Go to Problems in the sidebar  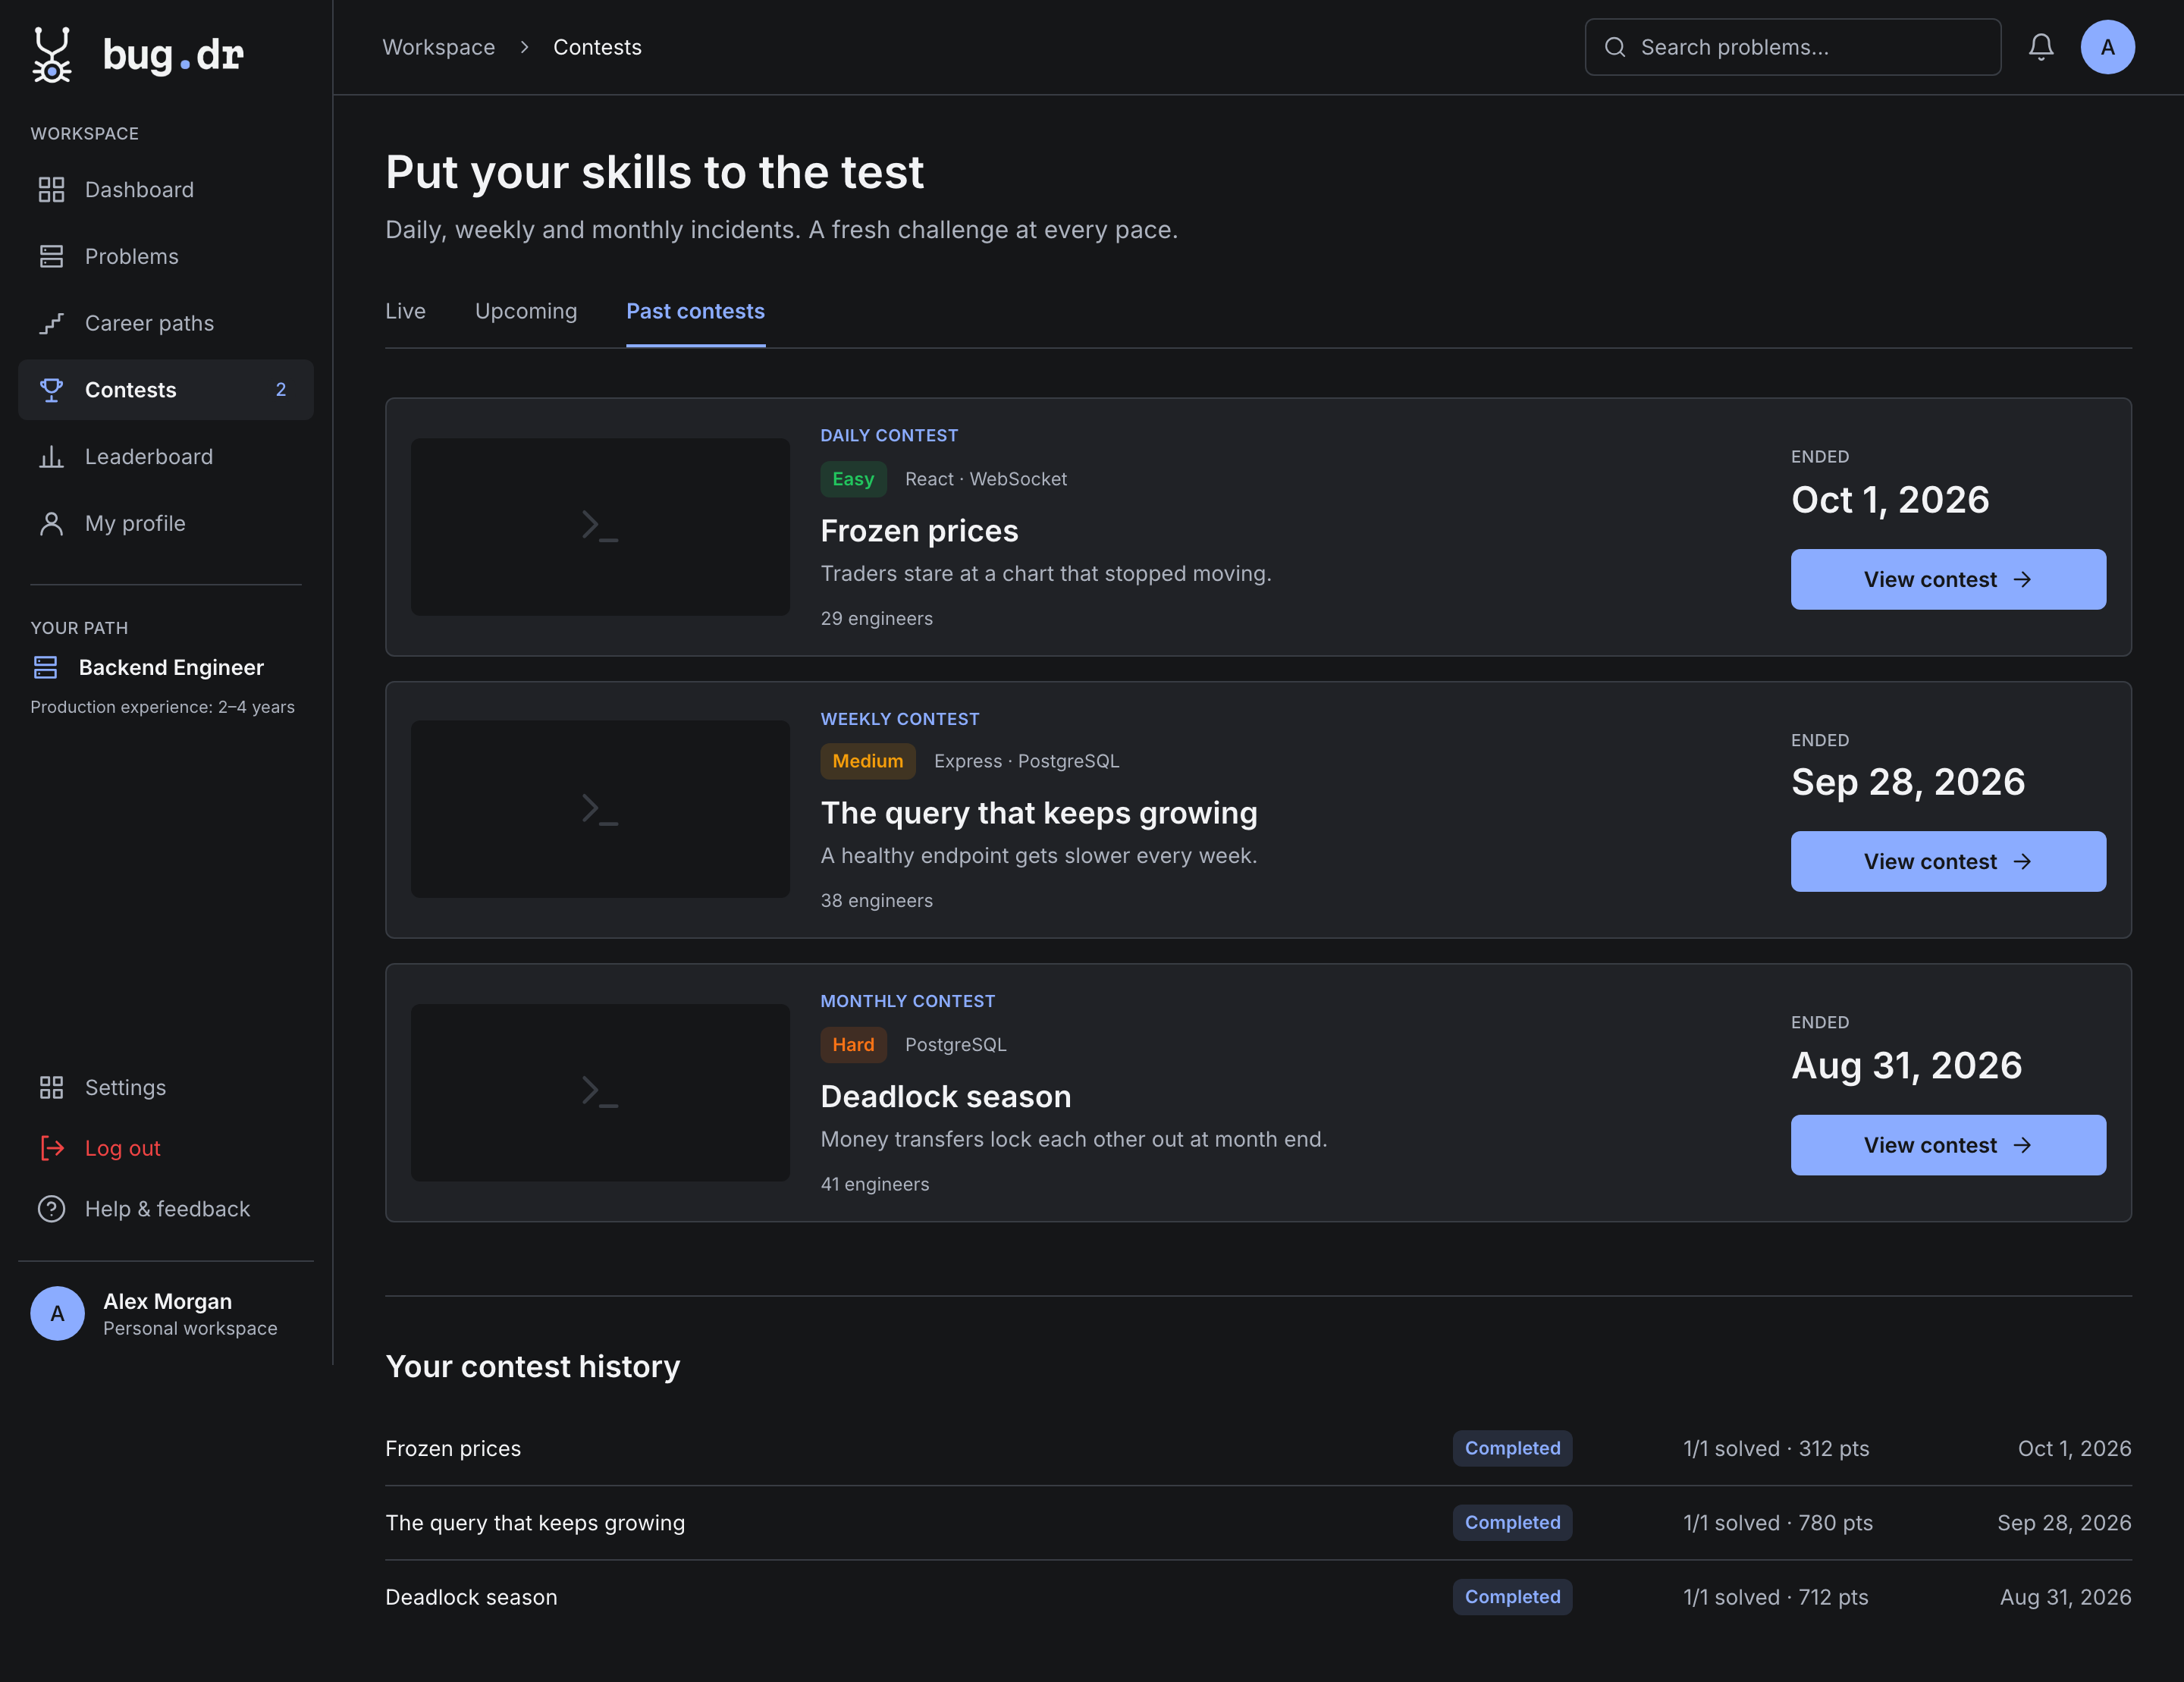166,256
